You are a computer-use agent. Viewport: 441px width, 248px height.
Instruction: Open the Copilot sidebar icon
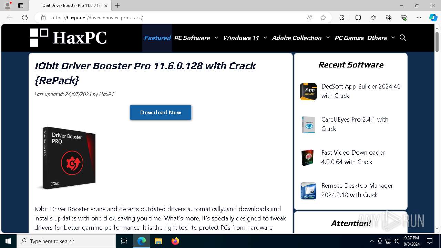pos(433,18)
